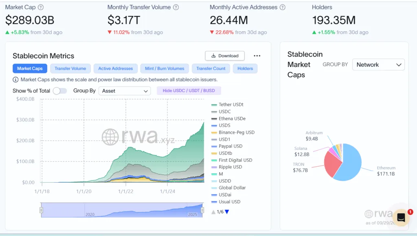
Task: Switch to Transfer Volume tab
Action: (70, 68)
